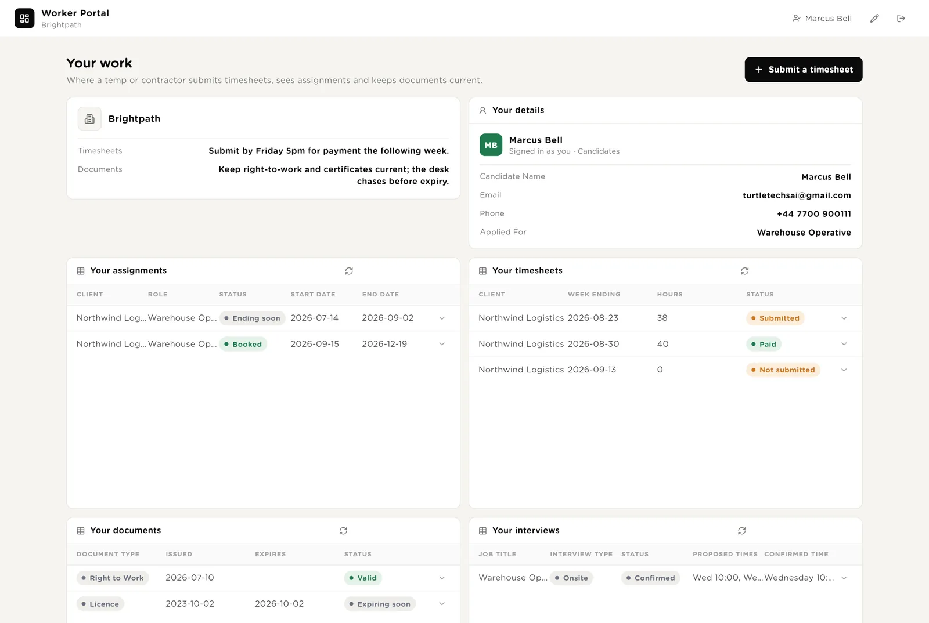This screenshot has width=929, height=623.
Task: Click Warehouse Operative applied-for value
Action: coord(804,233)
